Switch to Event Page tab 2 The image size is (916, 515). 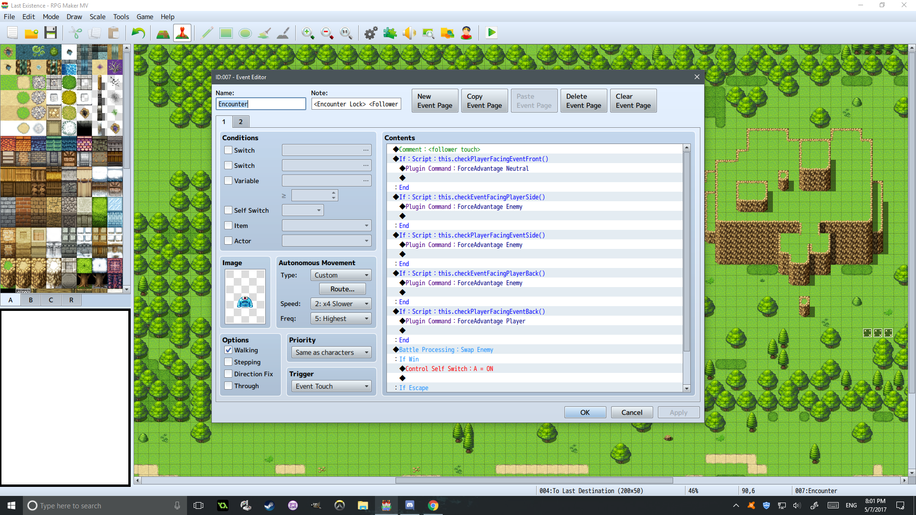[x=240, y=122]
